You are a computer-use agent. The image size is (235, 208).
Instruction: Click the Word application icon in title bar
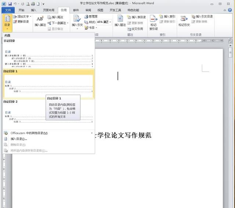4,4
